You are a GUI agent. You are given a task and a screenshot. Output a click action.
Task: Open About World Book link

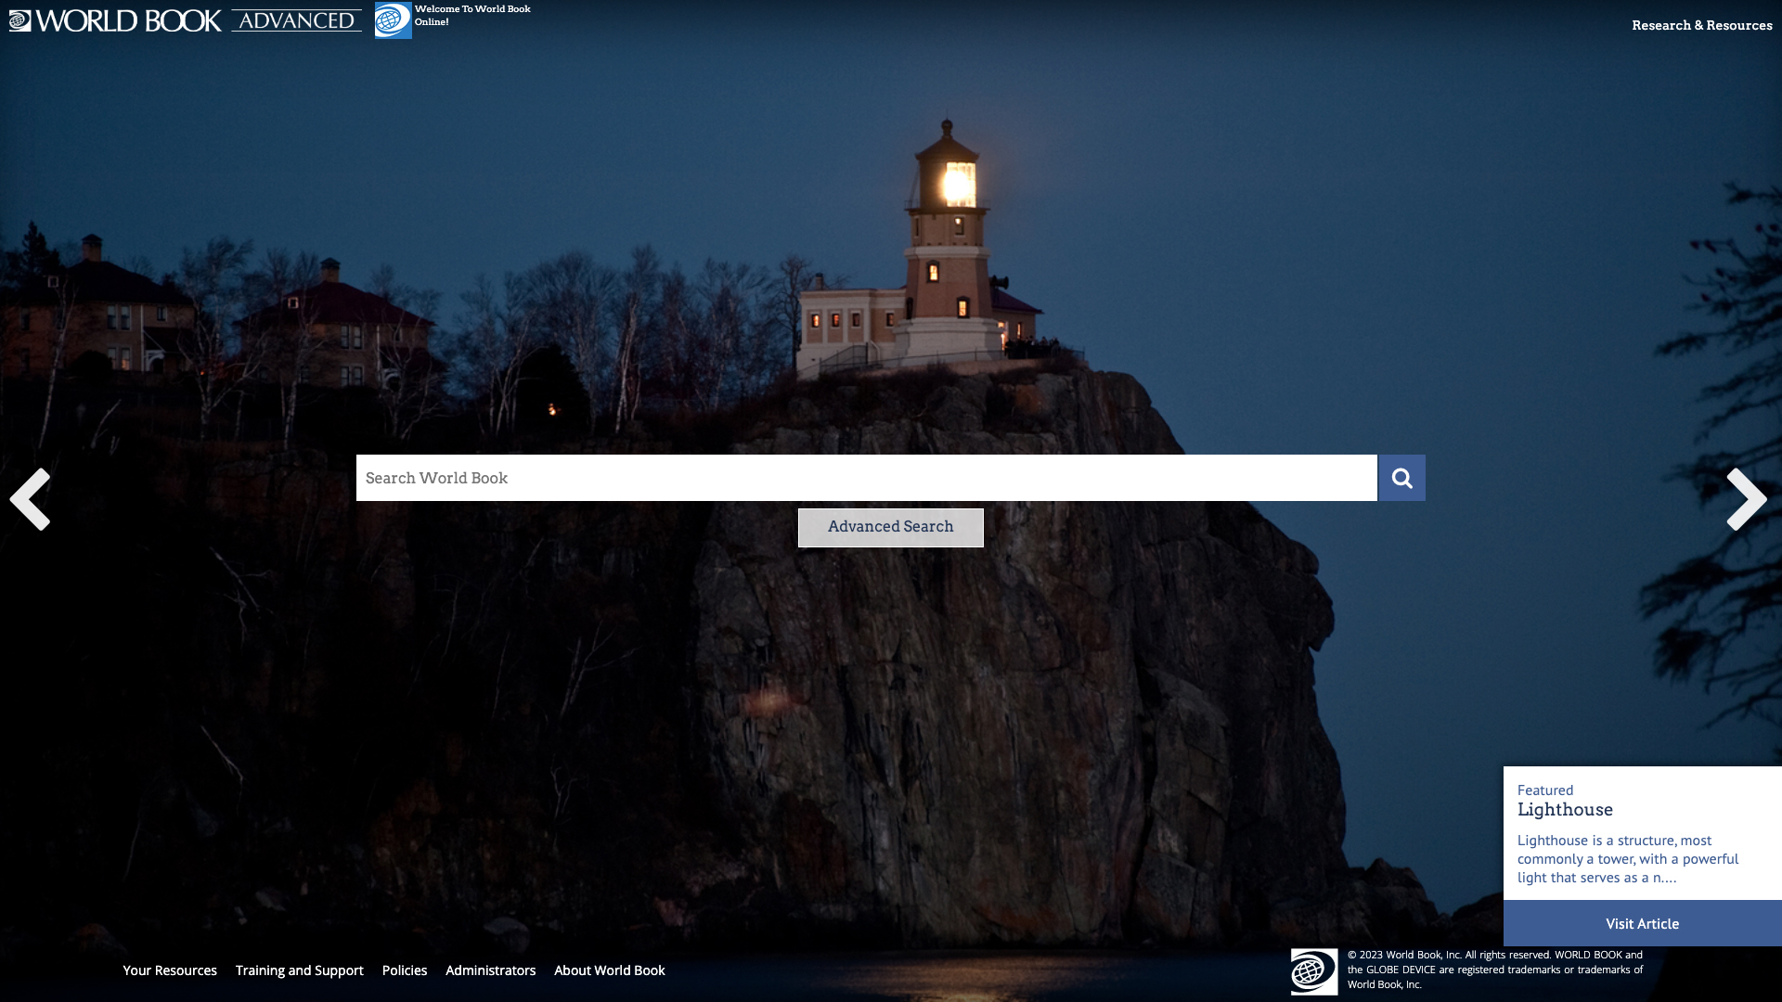point(609,970)
